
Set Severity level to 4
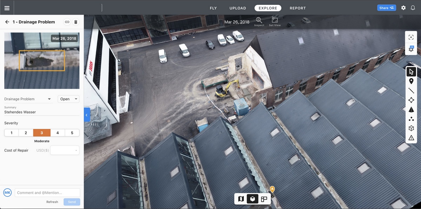click(x=58, y=133)
